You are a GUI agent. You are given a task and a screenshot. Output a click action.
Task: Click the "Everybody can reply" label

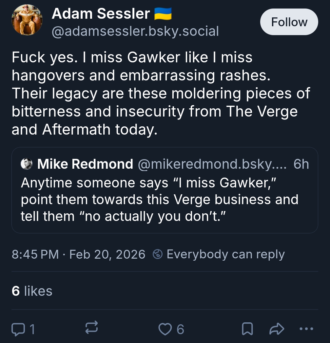[x=225, y=254]
